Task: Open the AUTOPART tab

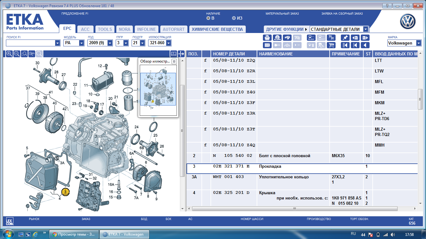Action: coord(174,29)
